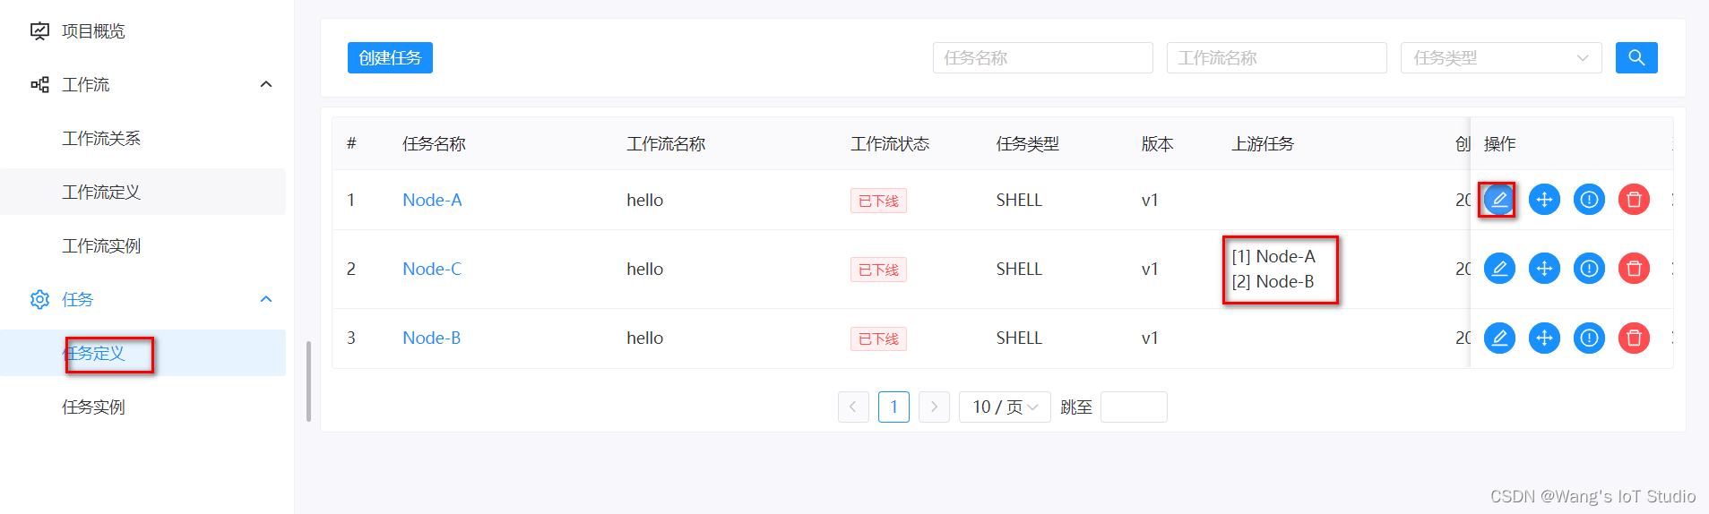
Task: Delete the Node-A task with trash icon
Action: point(1634,200)
